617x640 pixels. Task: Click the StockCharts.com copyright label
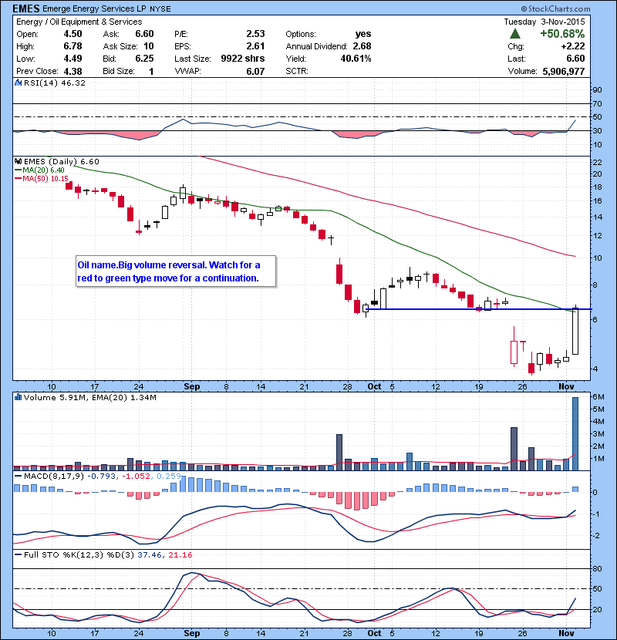coord(555,8)
